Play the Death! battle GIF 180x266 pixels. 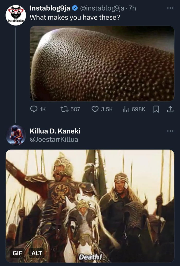coord(90,206)
